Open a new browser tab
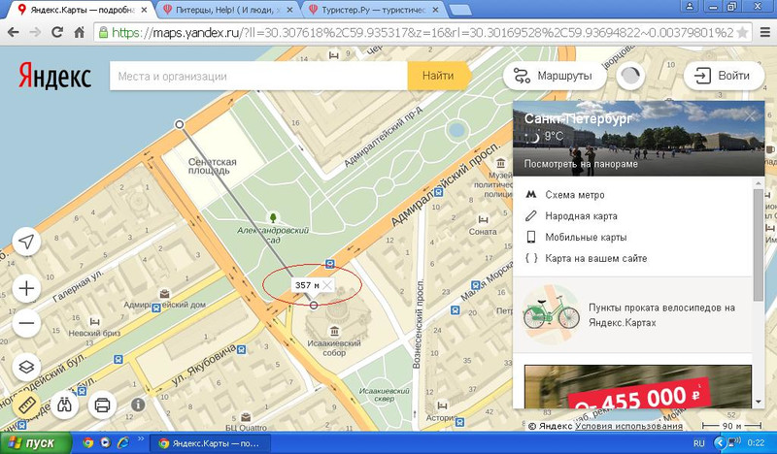This screenshot has width=777, height=454. [x=459, y=10]
